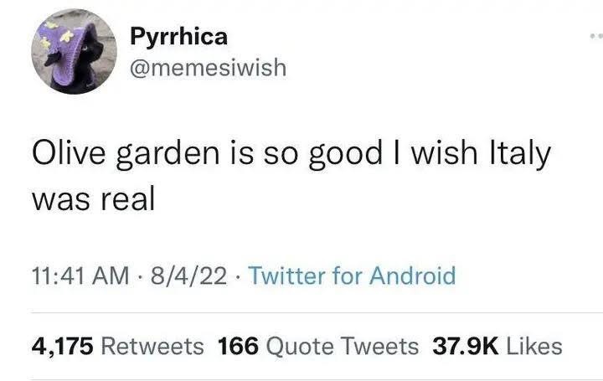Screen dimensions: 603x381
Task: Open the cat-in-purple-hat profile picture
Action: 74,52
